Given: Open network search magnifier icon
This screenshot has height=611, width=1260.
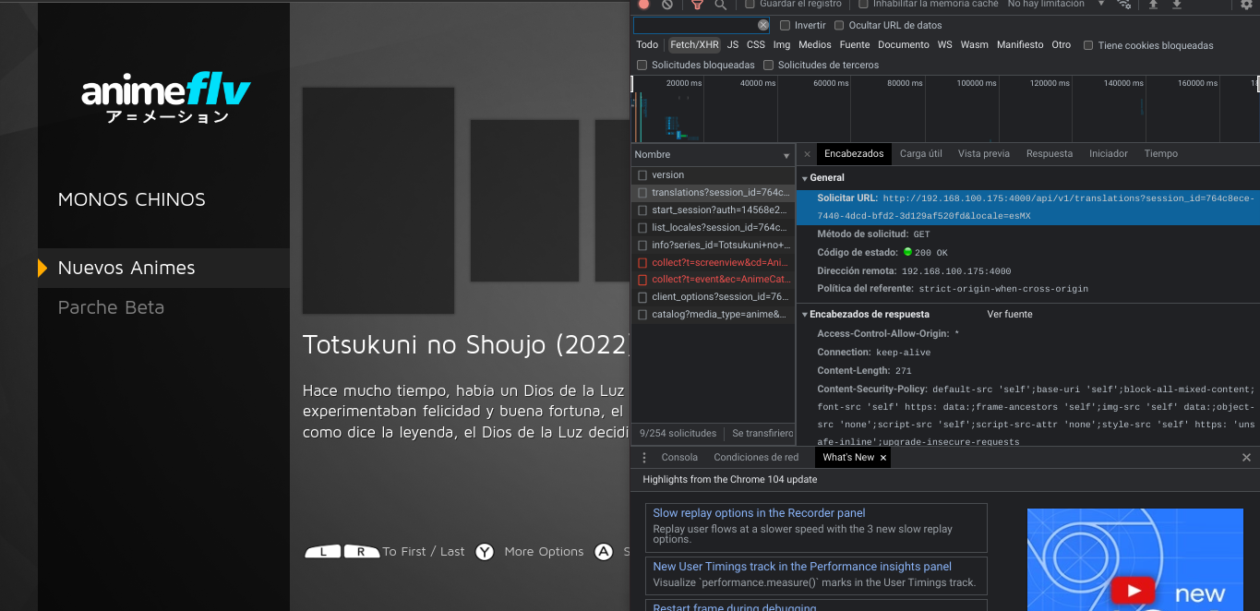Looking at the screenshot, I should [720, 5].
